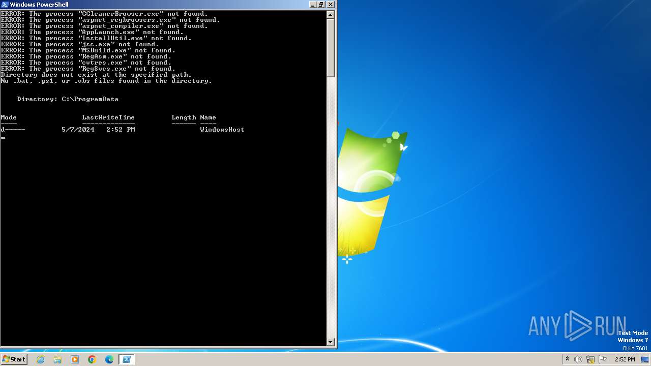Click the "MSBuild.exe" not found error line
The image size is (651, 366).
[88, 50]
